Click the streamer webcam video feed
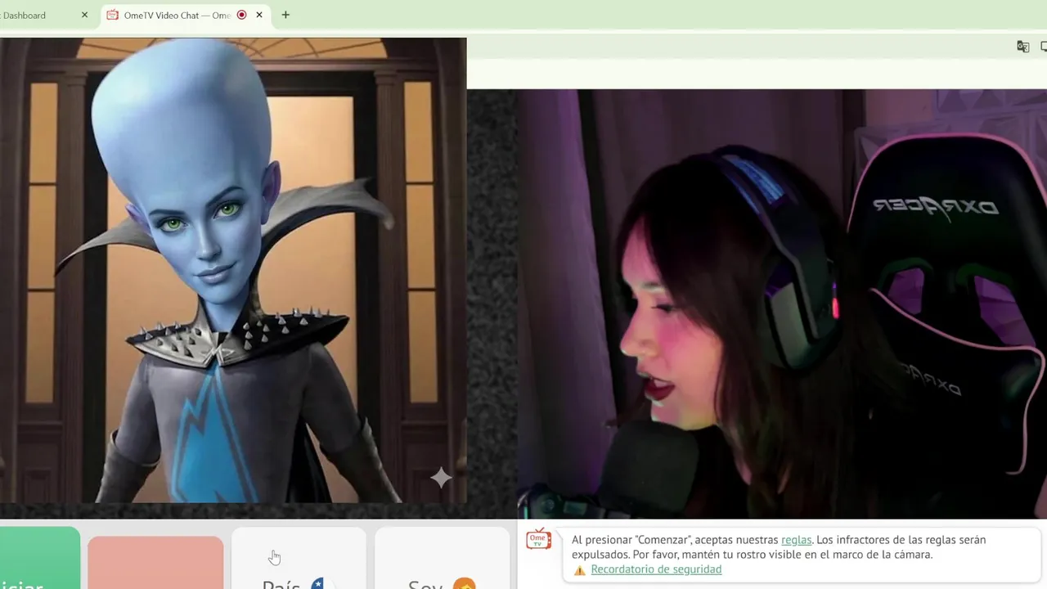 [782, 303]
